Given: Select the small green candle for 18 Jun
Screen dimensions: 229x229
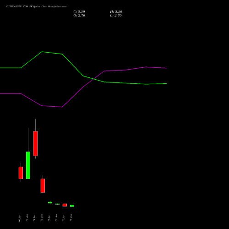Looking at the screenshot, I should coord(72,206).
